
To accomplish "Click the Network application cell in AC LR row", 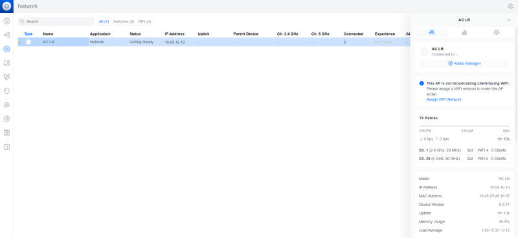I will 96,42.
